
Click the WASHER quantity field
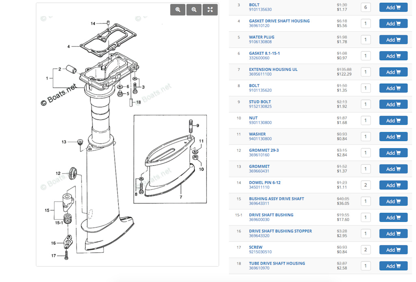coord(365,137)
